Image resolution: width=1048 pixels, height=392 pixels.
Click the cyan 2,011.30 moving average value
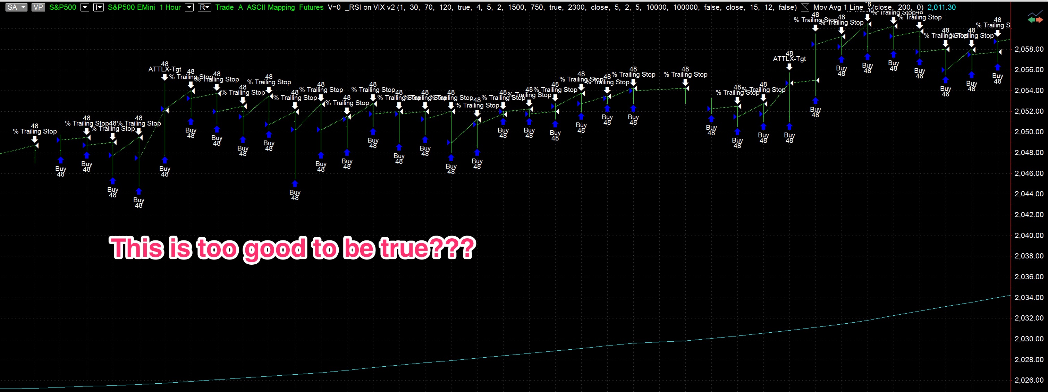[x=941, y=7]
